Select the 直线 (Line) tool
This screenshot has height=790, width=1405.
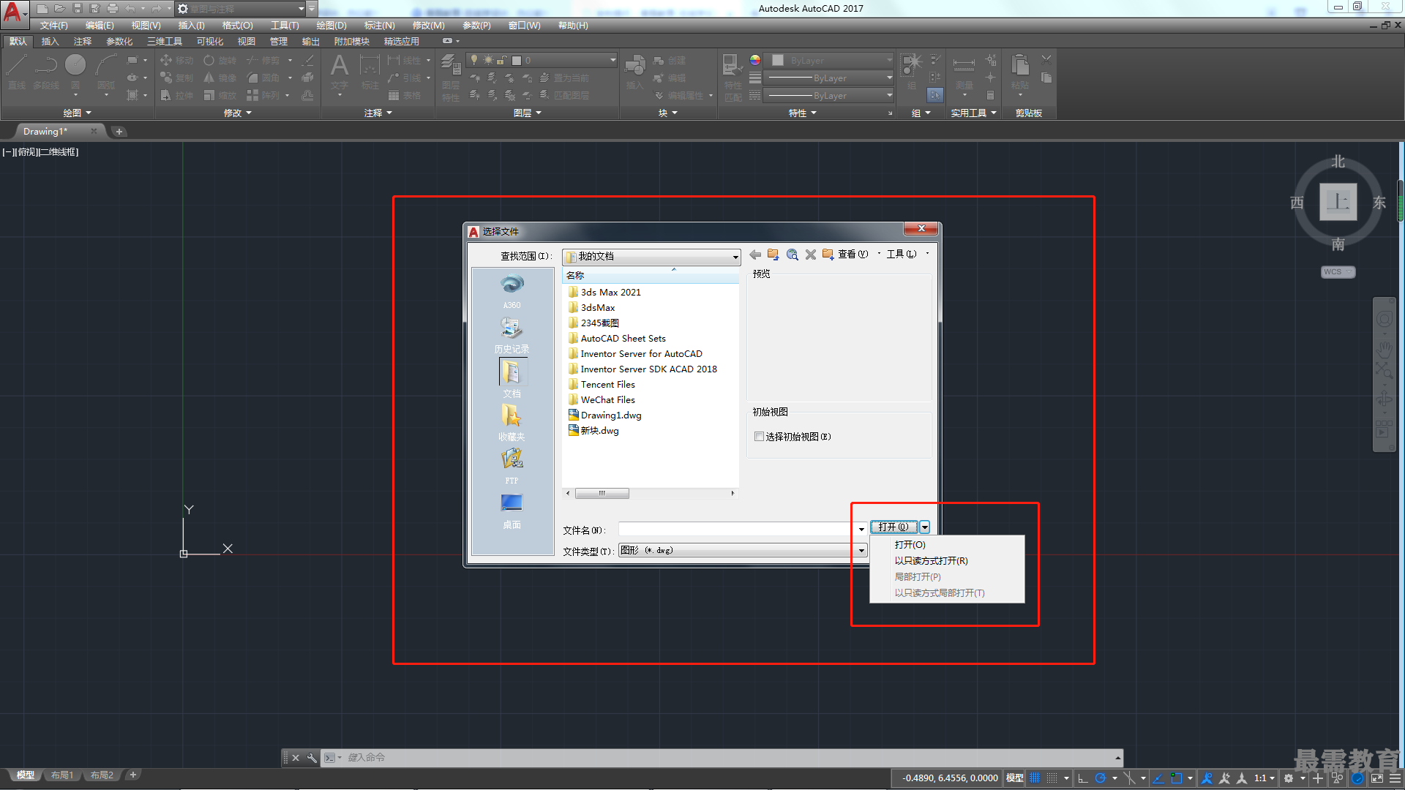point(17,72)
